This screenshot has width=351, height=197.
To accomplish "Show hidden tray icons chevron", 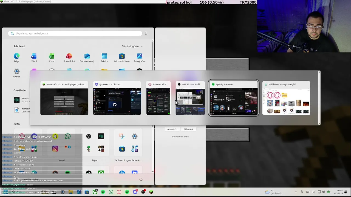I will pyautogui.click(x=296, y=192).
